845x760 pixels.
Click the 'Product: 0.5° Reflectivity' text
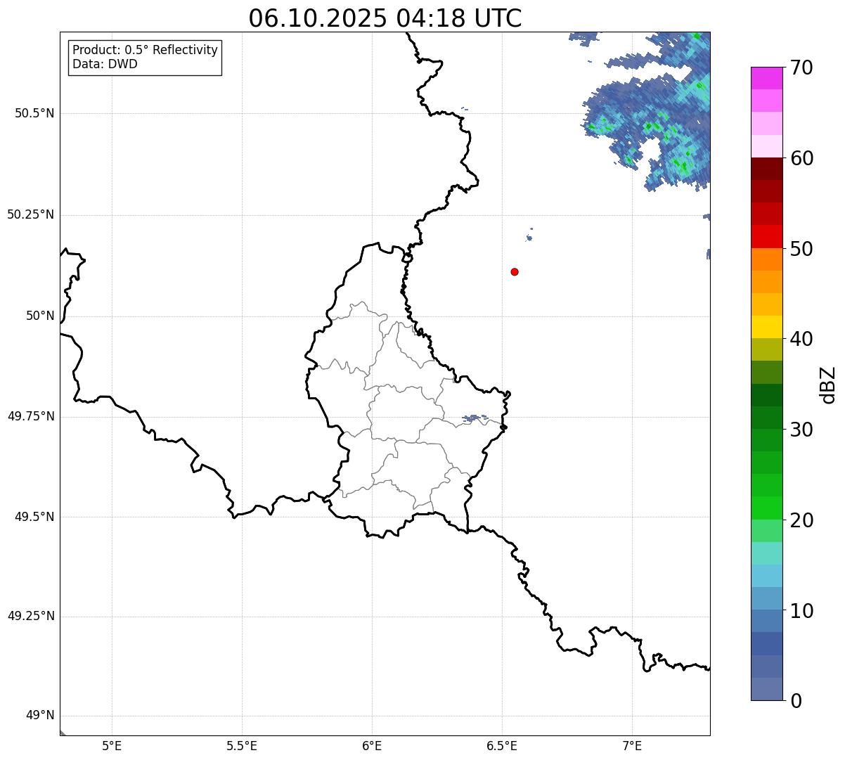pyautogui.click(x=145, y=51)
